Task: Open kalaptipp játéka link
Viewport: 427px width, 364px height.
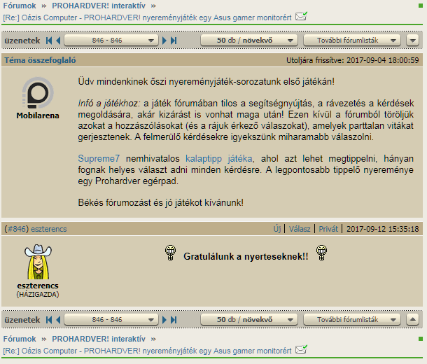Action: [219, 158]
